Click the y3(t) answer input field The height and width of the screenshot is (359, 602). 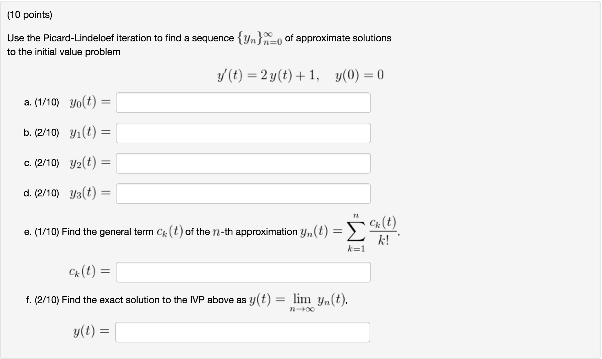tap(243, 194)
